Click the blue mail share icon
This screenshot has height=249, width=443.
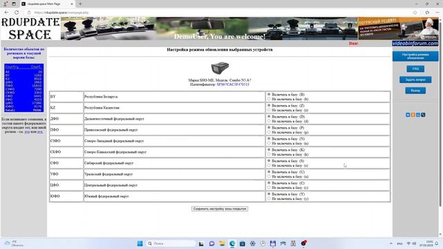[x=418, y=115]
